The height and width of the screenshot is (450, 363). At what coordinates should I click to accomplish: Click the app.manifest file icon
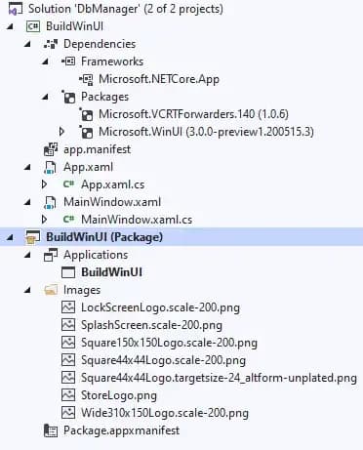coord(51,149)
